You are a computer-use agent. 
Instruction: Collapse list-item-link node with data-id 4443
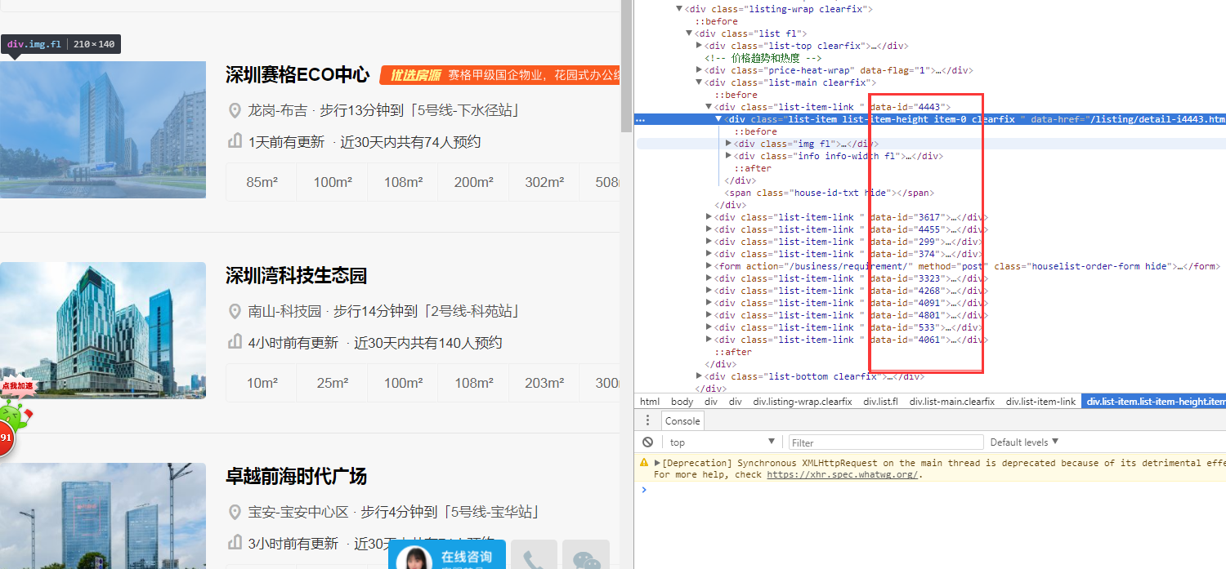[x=709, y=107]
